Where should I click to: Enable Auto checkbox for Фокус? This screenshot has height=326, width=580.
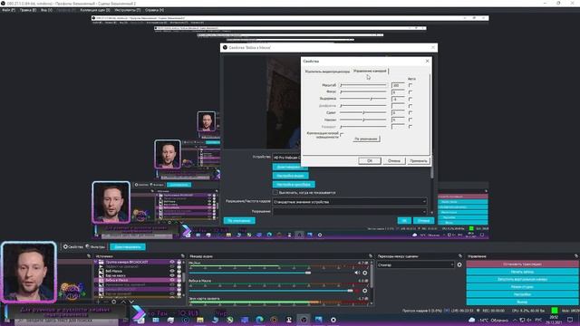click(411, 92)
